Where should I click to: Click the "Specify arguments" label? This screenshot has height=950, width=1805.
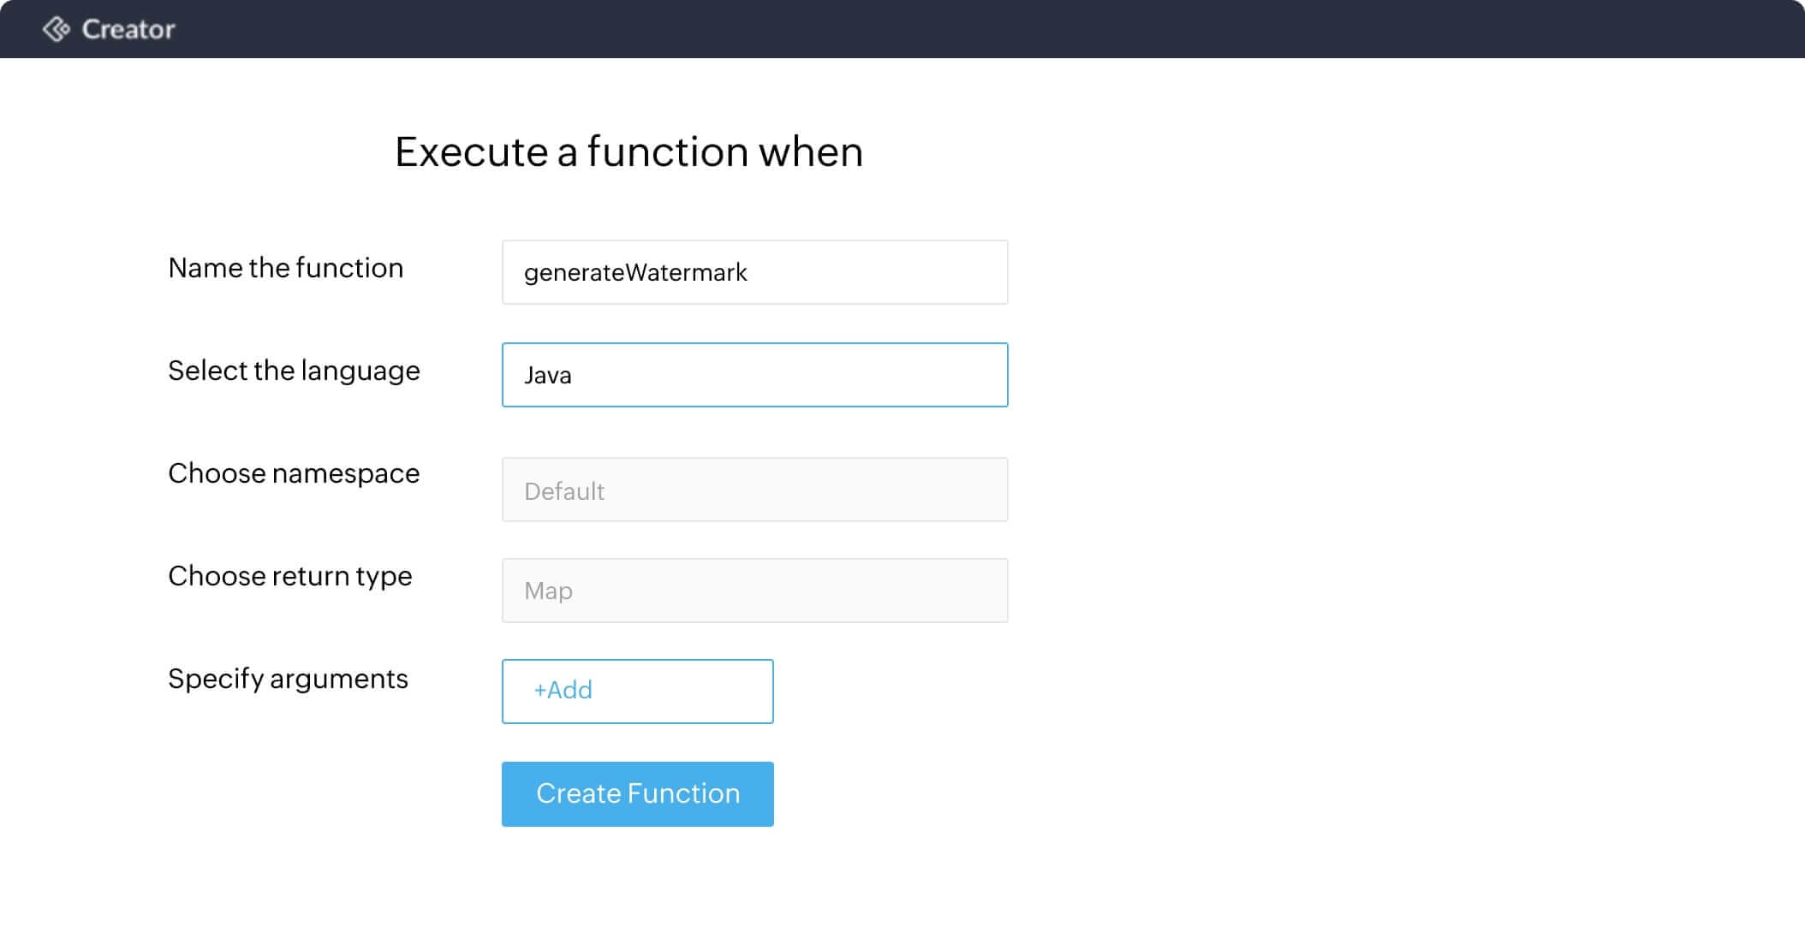(x=288, y=679)
